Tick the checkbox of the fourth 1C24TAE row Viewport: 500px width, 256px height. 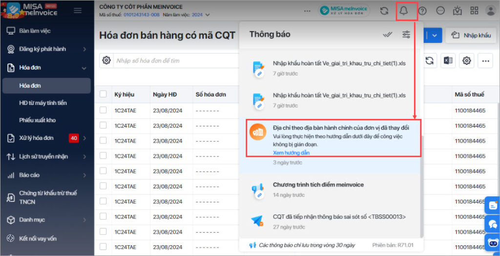[103, 156]
